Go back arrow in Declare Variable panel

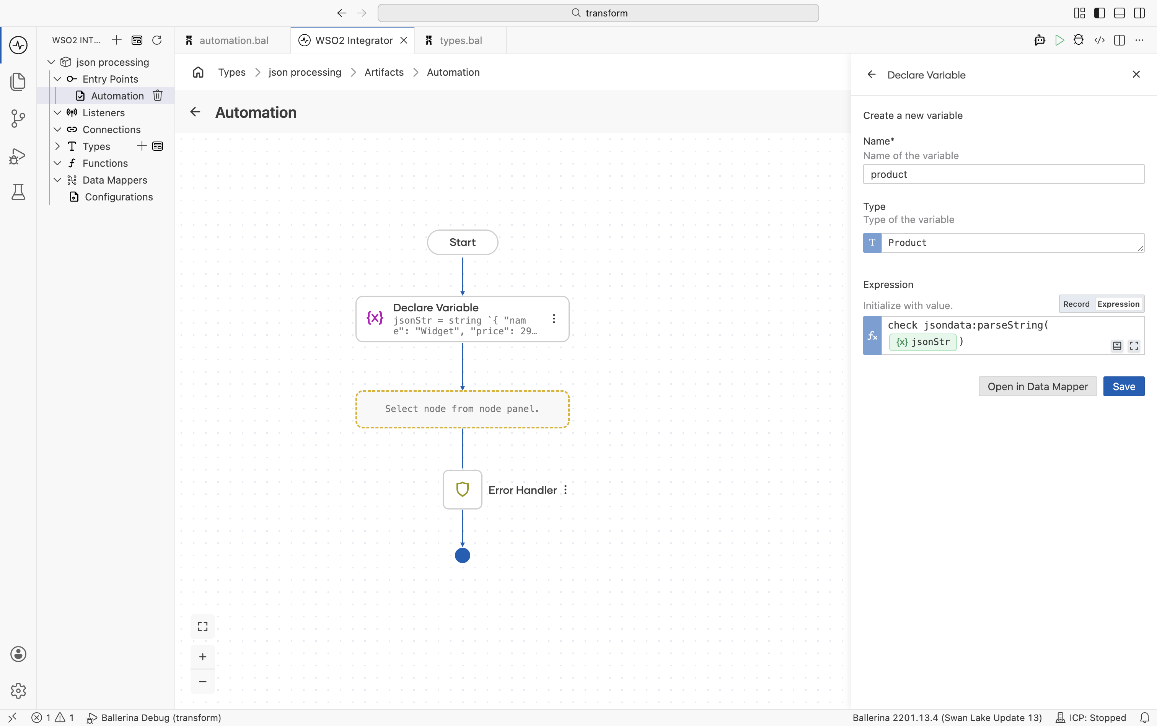tap(872, 75)
